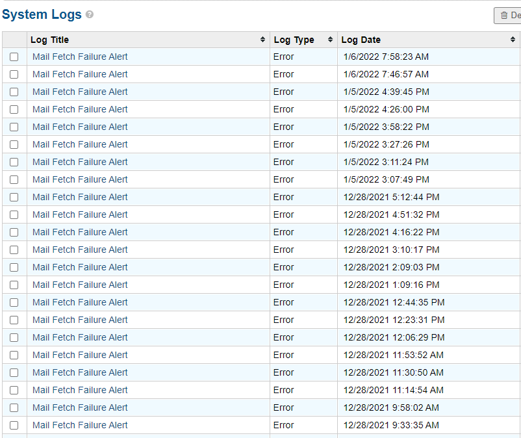Screen dimensions: 521x438
Task: Sort by Log Date column arrows
Action: (513, 40)
